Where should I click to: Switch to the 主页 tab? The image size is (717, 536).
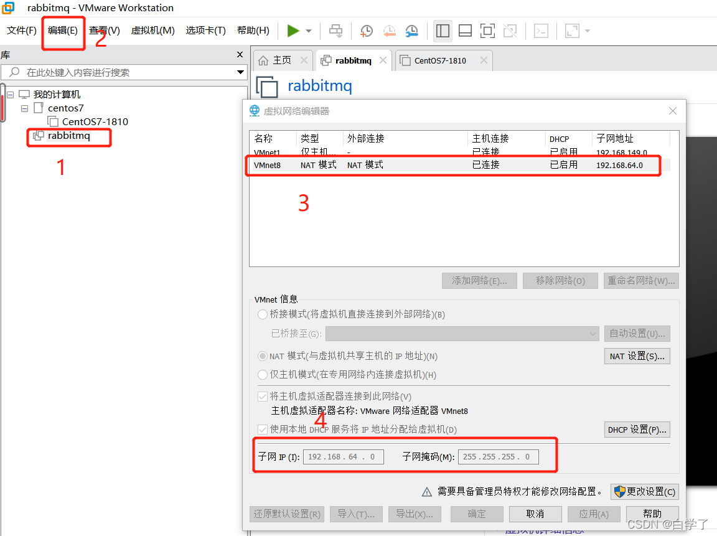[282, 60]
